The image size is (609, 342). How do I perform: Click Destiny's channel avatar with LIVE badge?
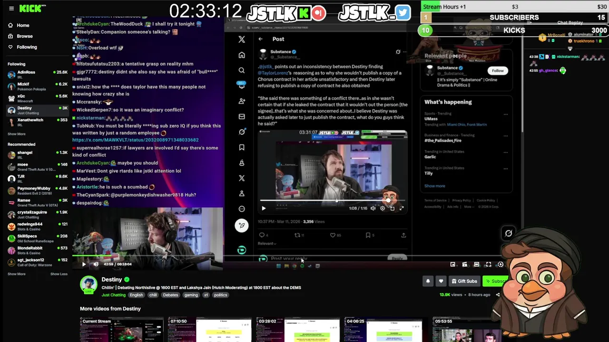point(89,284)
